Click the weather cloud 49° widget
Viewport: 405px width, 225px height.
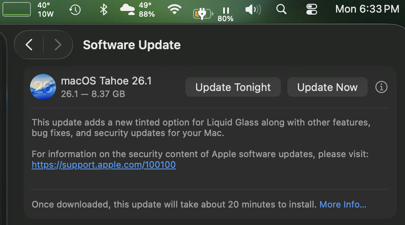pyautogui.click(x=138, y=10)
